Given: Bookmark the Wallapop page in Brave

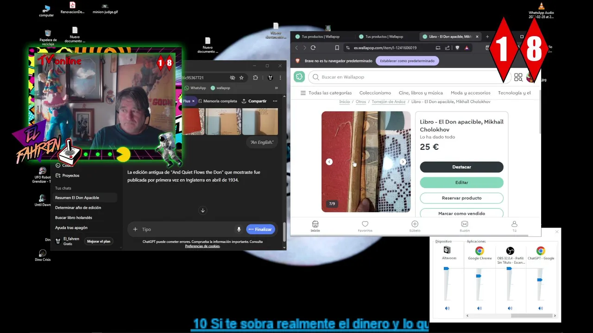Looking at the screenshot, I should (337, 48).
